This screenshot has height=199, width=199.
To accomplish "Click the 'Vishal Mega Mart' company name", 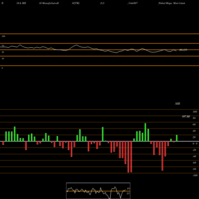I will (168, 3).
